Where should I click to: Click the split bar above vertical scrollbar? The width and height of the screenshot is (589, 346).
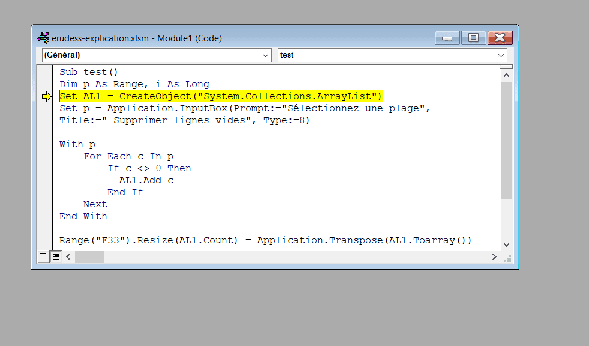(506, 67)
